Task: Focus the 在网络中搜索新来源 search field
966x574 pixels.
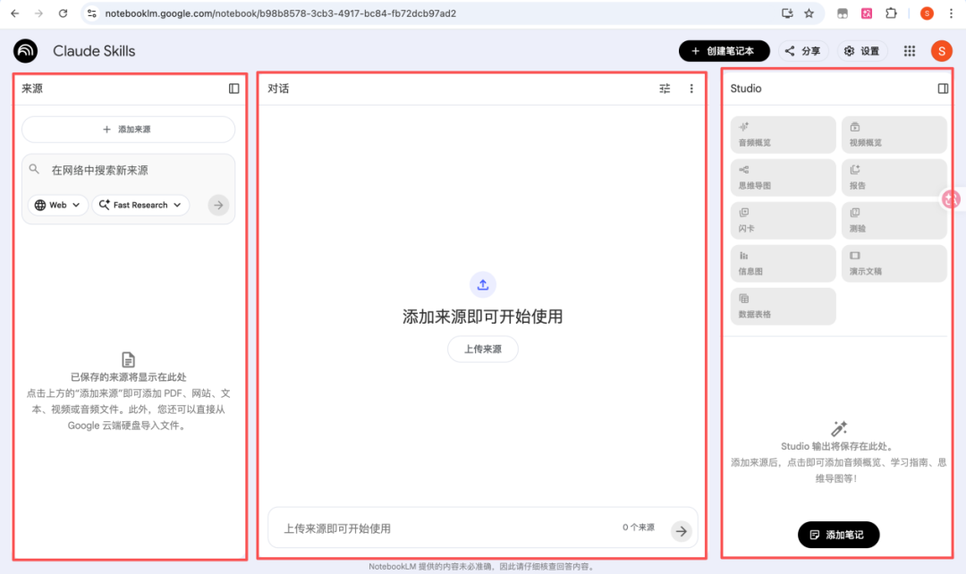Action: coord(134,170)
